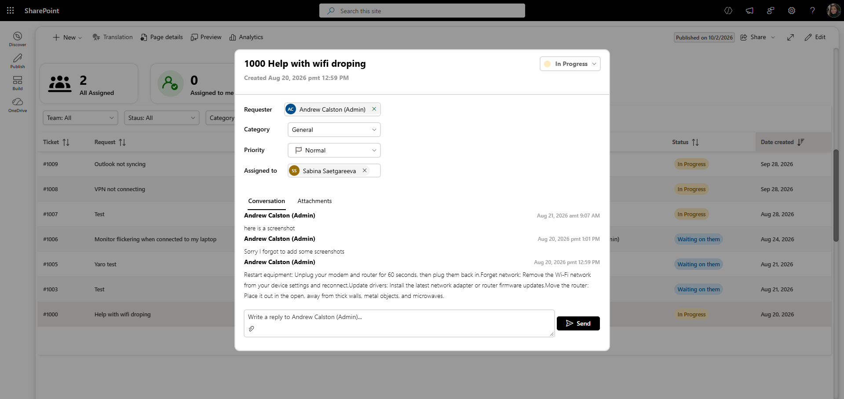Open the Priority Normal dropdown
Image resolution: width=844 pixels, height=399 pixels.
[x=334, y=150]
